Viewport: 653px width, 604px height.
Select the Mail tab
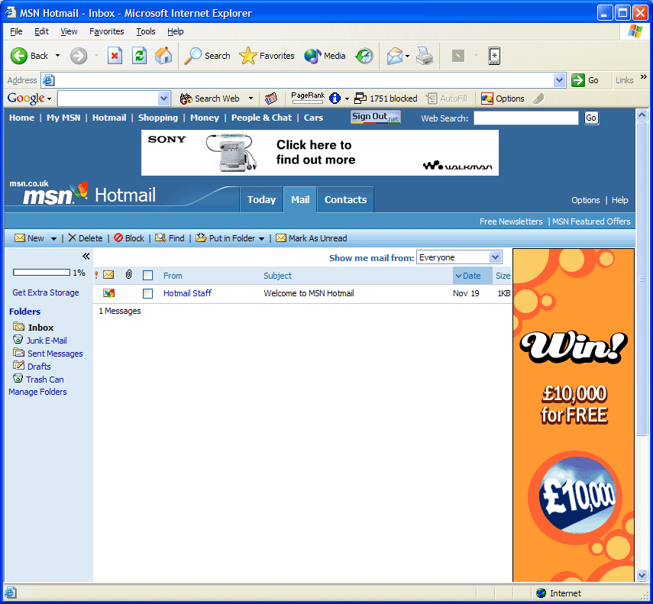pos(300,200)
